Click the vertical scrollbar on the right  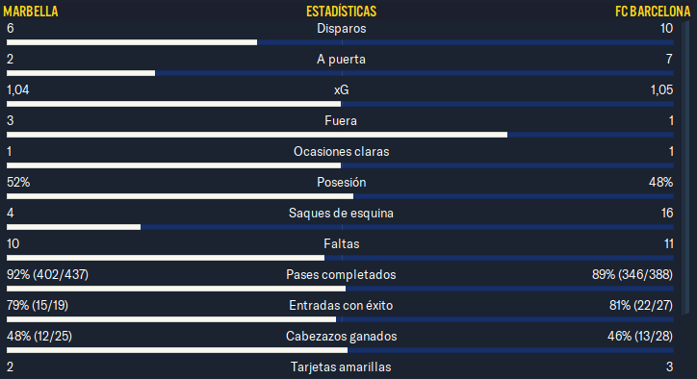tap(685, 167)
